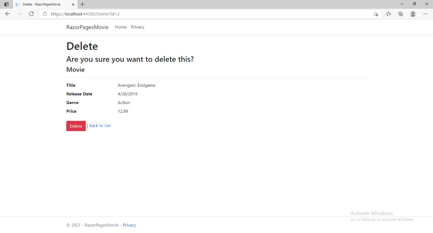This screenshot has height=233, width=433.
Task: Restore down the browser window
Action: [x=414, y=4]
